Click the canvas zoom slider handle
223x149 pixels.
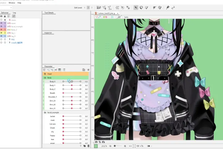point(115,146)
